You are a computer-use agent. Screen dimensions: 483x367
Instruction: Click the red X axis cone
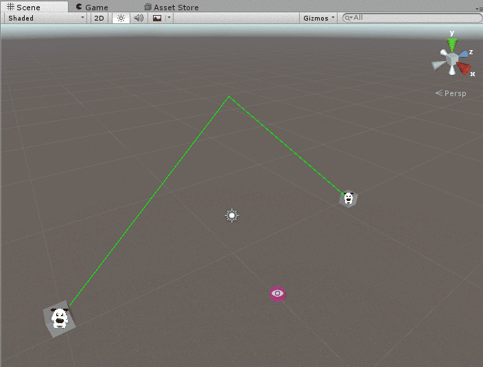coord(464,68)
